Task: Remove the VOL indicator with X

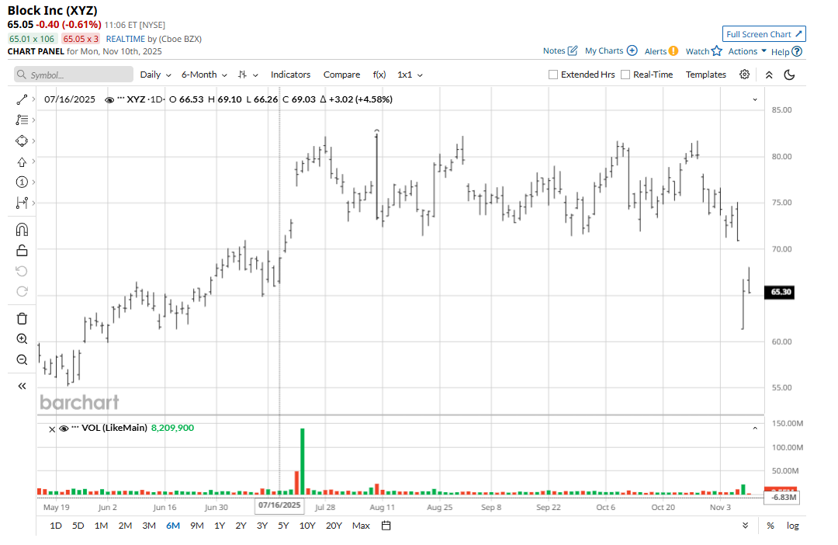Action: [x=52, y=429]
